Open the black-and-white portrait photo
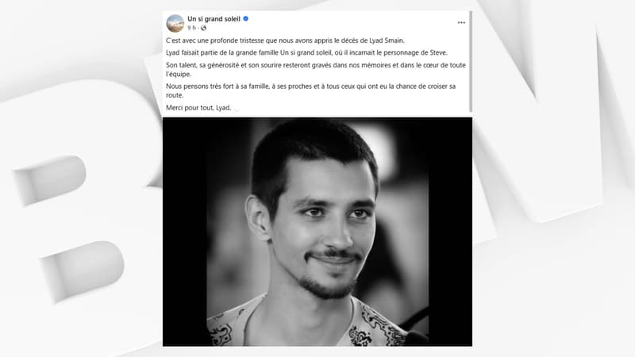Image resolution: width=635 pixels, height=357 pixels. coord(317,232)
